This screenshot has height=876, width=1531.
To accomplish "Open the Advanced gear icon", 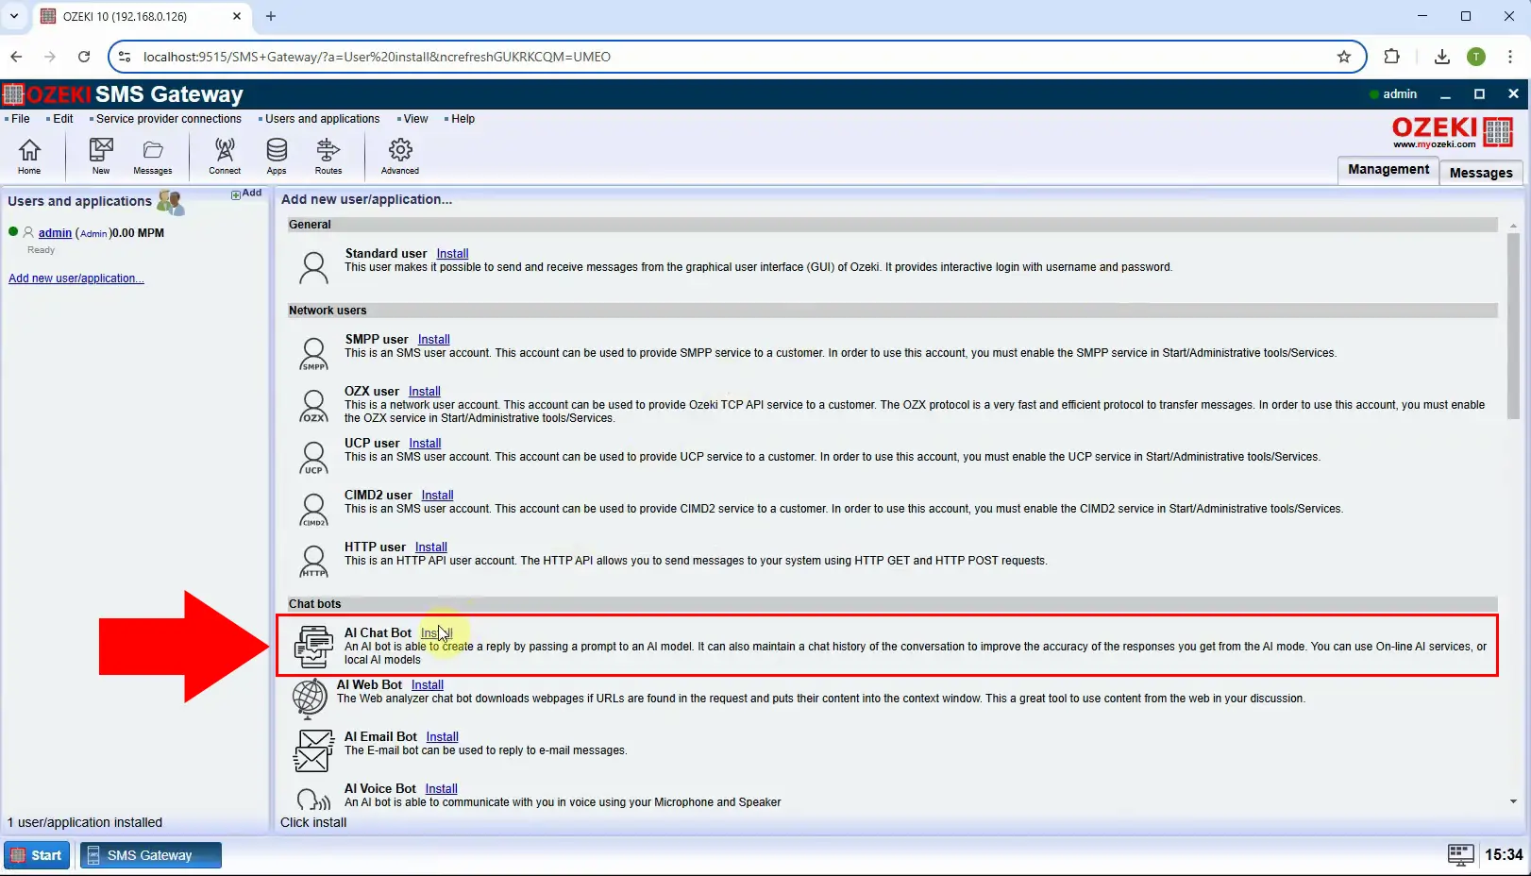I will (x=400, y=156).
